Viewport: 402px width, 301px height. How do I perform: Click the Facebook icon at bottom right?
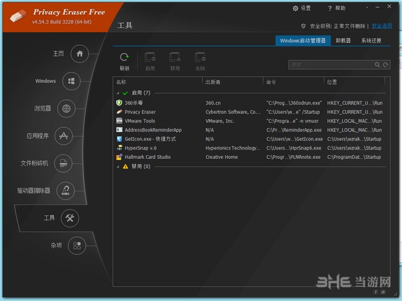(x=376, y=292)
